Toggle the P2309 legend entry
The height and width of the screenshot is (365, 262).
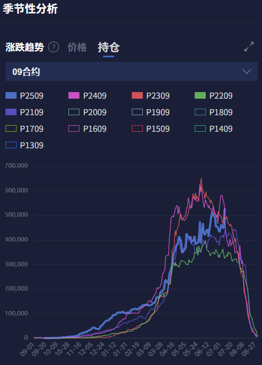(x=151, y=96)
